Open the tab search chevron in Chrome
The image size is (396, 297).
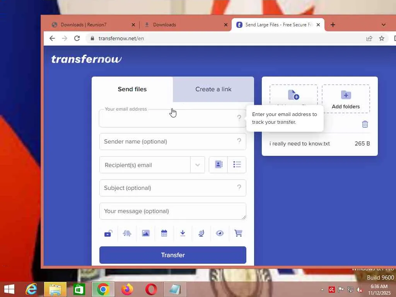click(x=384, y=25)
